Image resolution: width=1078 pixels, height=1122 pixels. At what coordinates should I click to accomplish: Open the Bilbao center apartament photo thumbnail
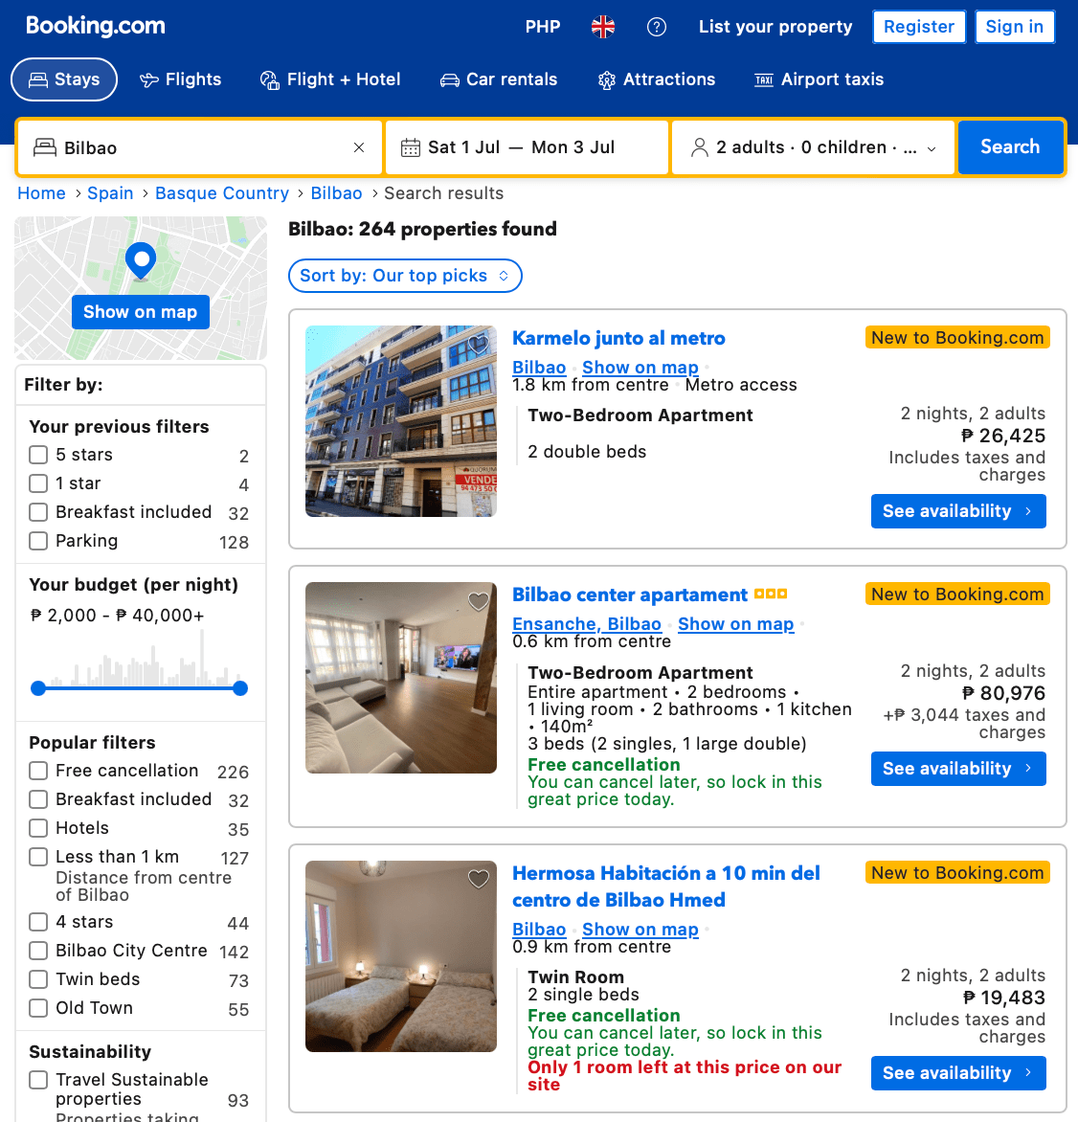click(x=401, y=678)
